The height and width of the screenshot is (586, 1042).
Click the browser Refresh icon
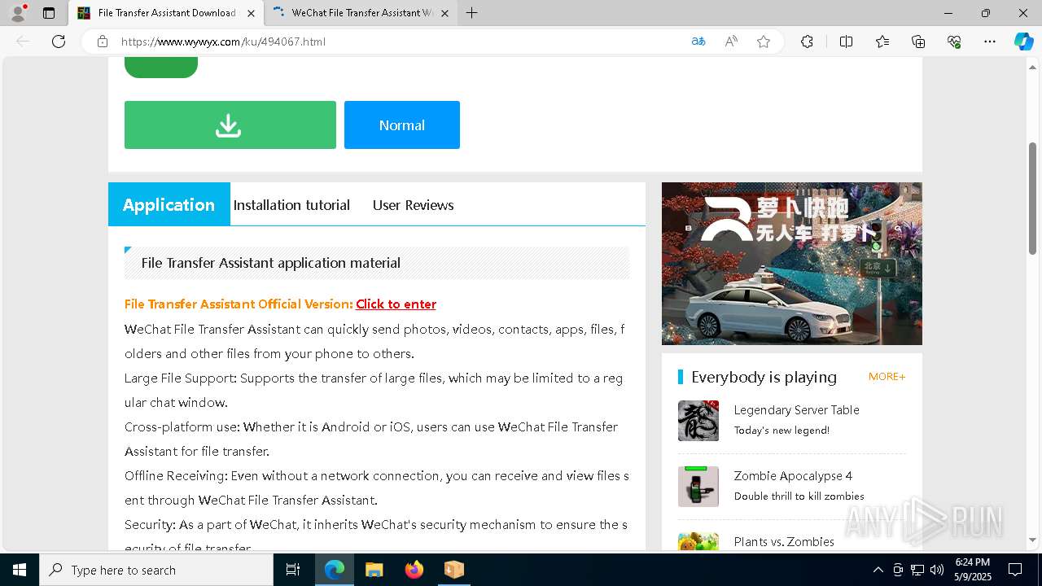point(59,42)
